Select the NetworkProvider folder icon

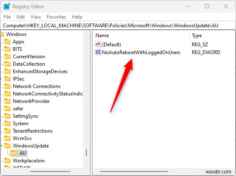pyautogui.click(x=7, y=101)
